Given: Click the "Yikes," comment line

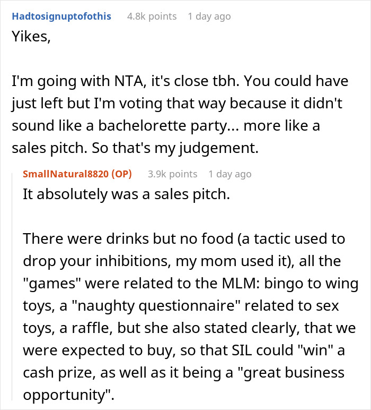Looking at the screenshot, I should click(31, 38).
